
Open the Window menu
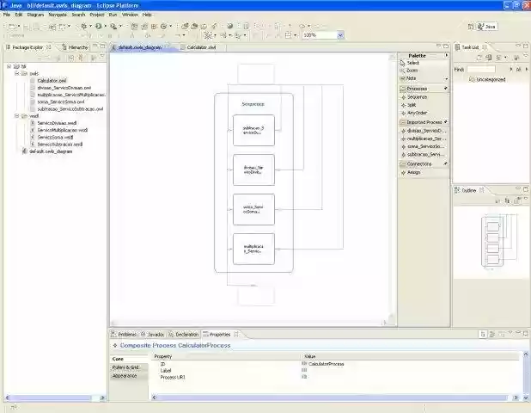[130, 15]
